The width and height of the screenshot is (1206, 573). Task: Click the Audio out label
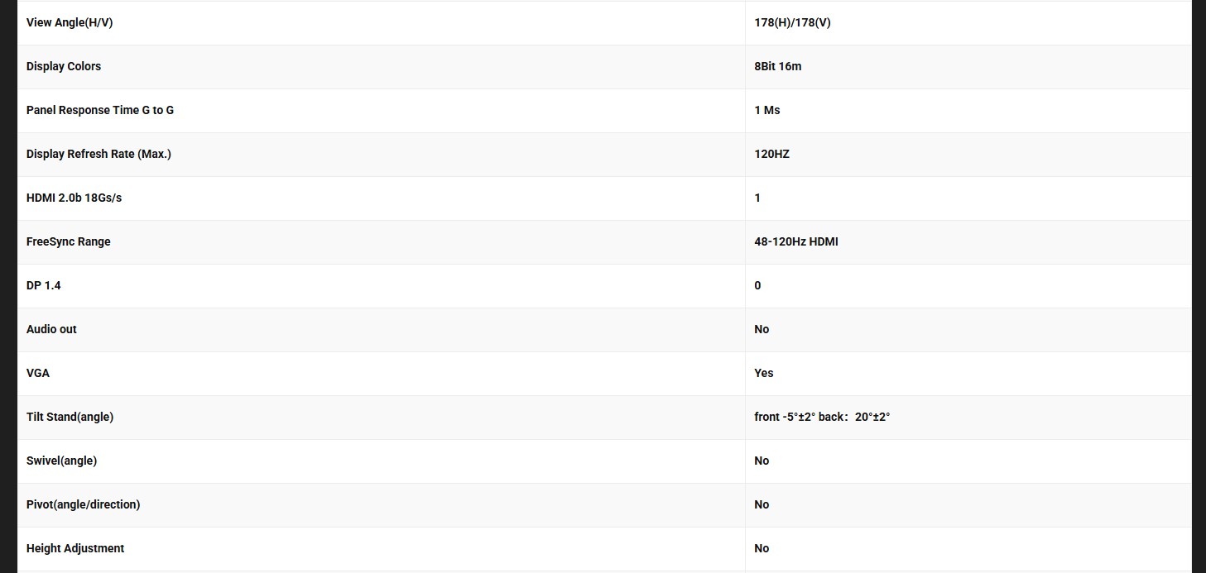coord(51,329)
